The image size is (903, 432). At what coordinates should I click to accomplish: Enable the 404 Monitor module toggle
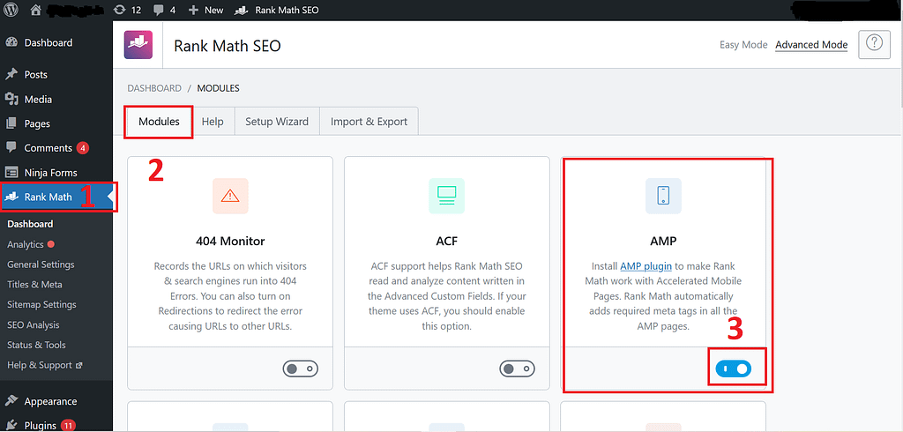(301, 369)
